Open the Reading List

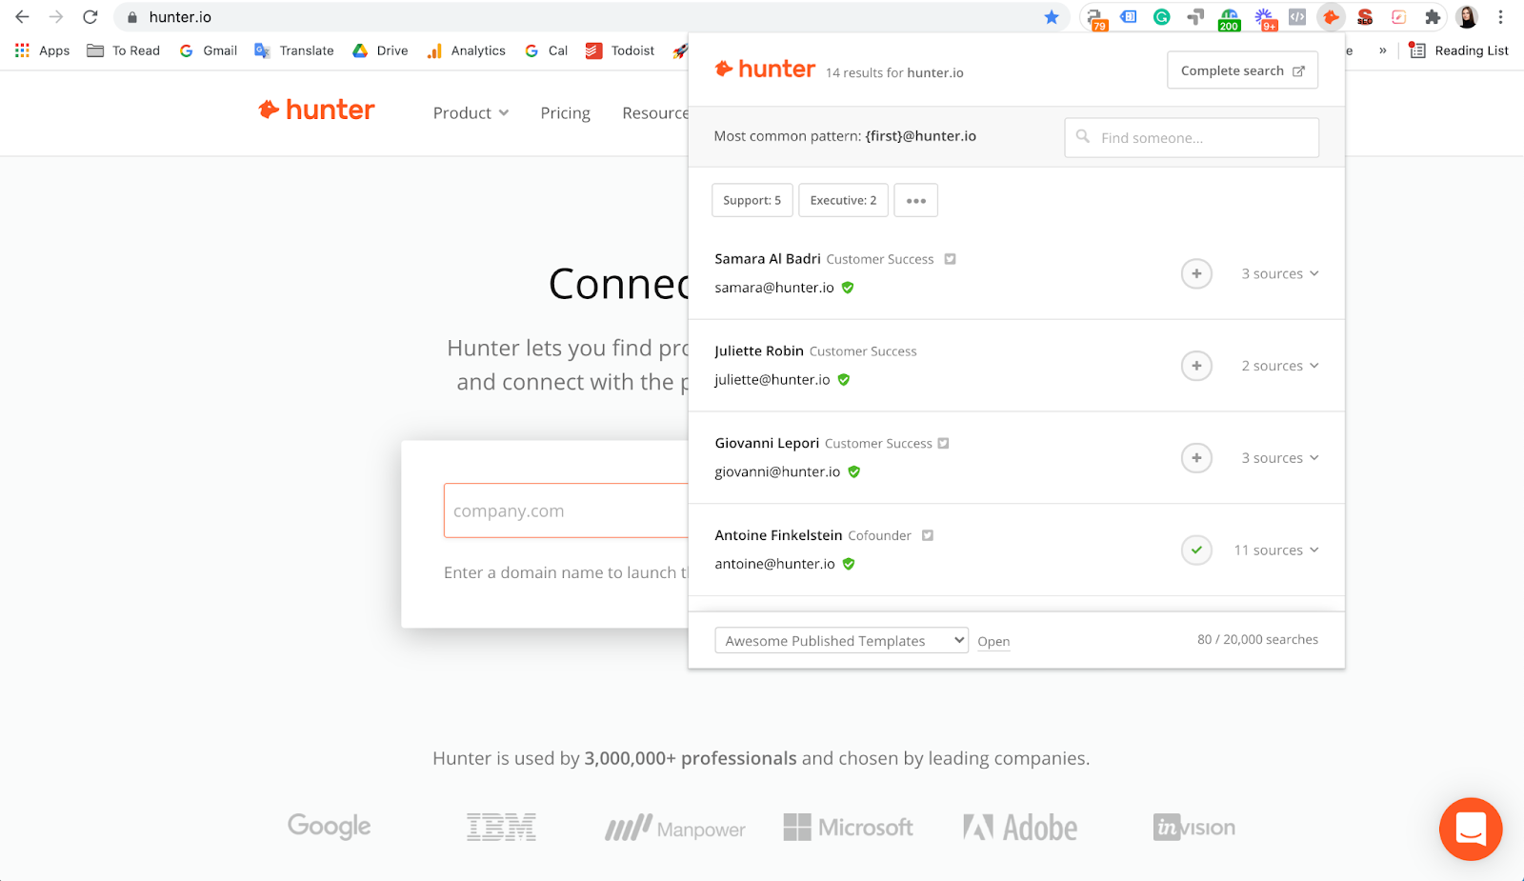click(x=1459, y=50)
